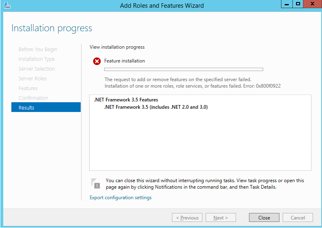
Task: Click the notifications flag icon
Action: pos(95,183)
